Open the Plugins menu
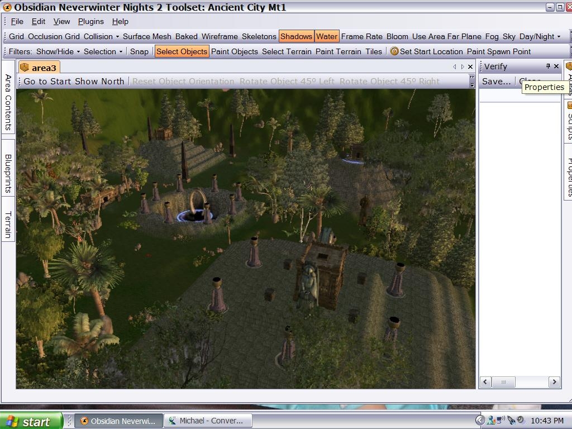The image size is (572, 429). (x=90, y=21)
